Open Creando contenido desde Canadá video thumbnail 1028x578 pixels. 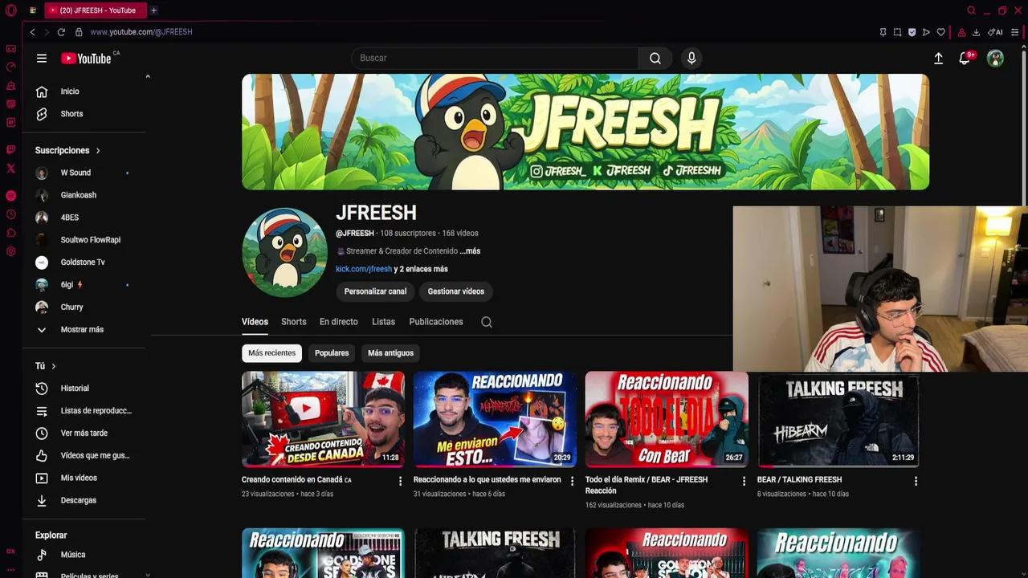[x=323, y=419]
